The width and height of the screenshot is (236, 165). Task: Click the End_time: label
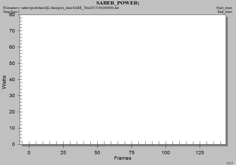point(225,12)
